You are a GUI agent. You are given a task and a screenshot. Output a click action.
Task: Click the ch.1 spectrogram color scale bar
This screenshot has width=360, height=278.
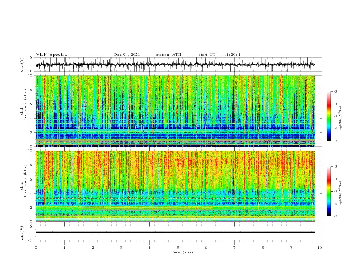click(329, 116)
